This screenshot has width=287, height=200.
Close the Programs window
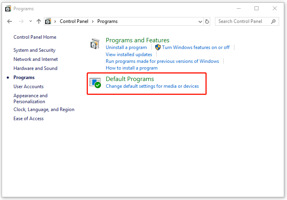click(x=275, y=8)
